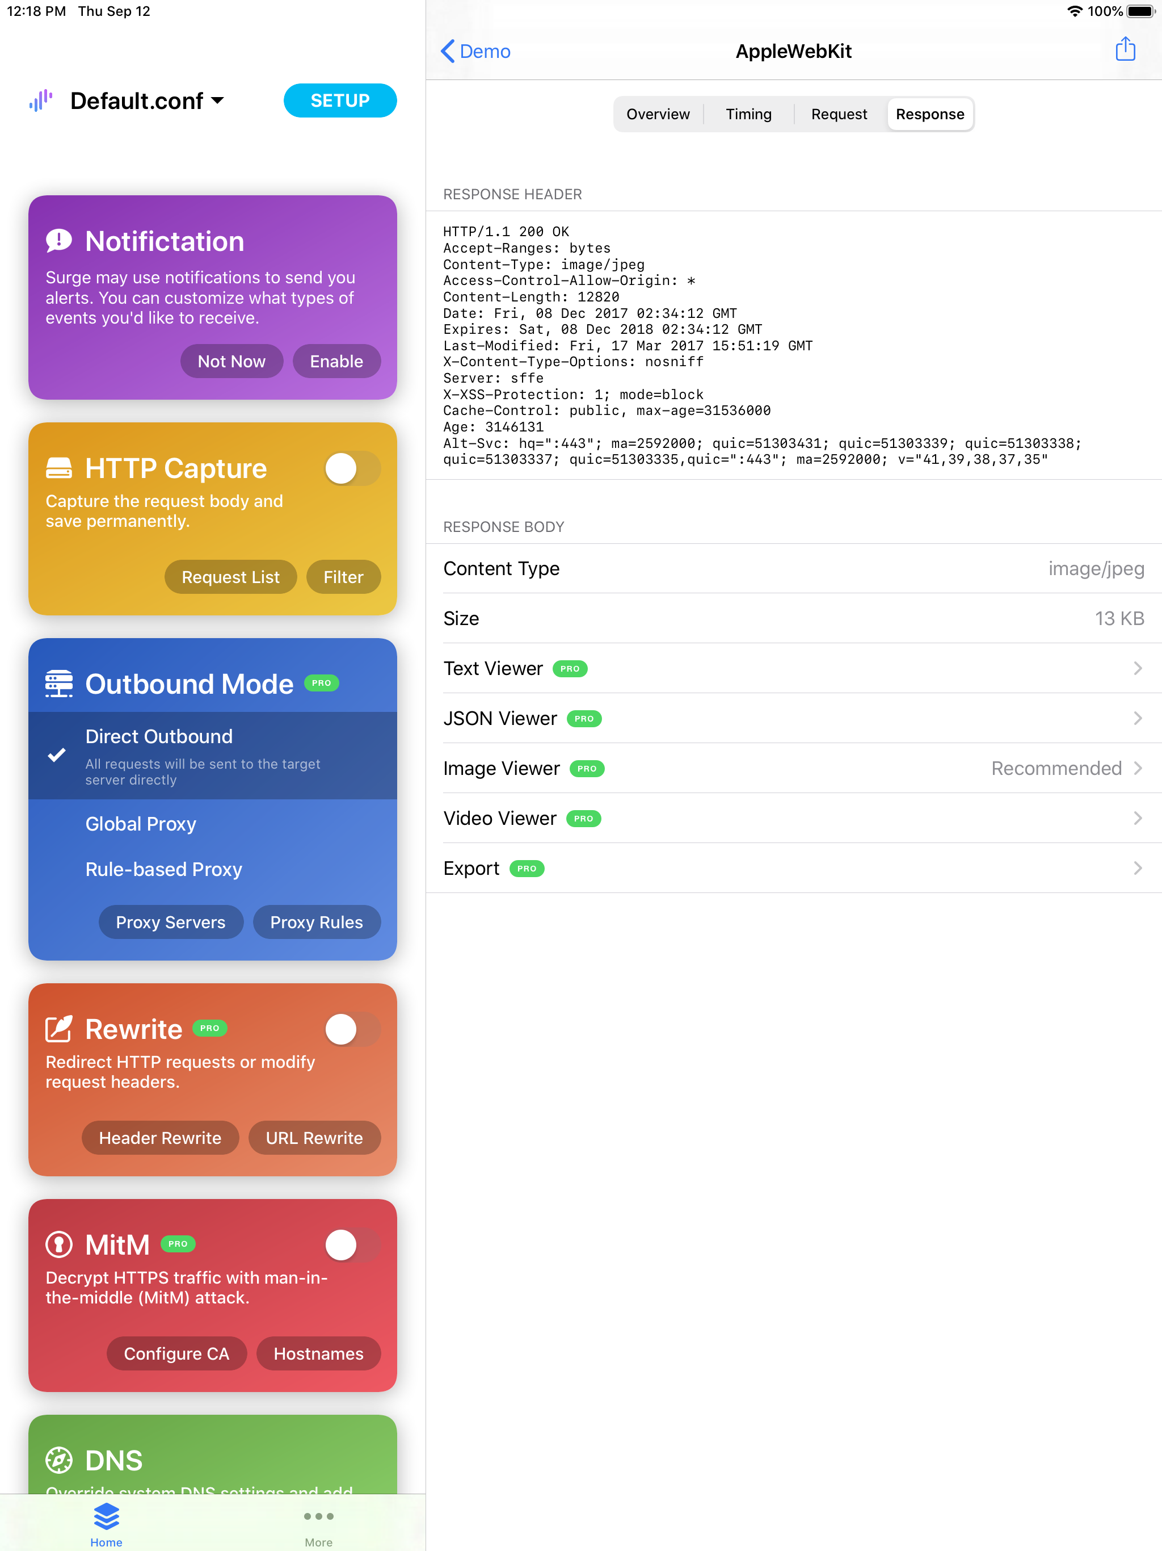Viewport: 1162px width, 1551px height.
Task: Switch to the Timing tab
Action: click(748, 114)
